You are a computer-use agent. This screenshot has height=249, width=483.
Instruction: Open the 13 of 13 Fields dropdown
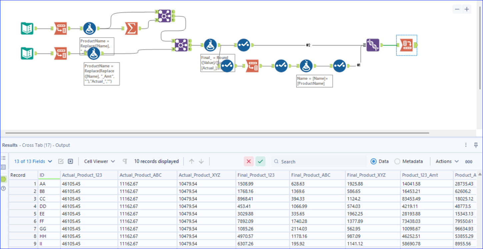coord(32,161)
